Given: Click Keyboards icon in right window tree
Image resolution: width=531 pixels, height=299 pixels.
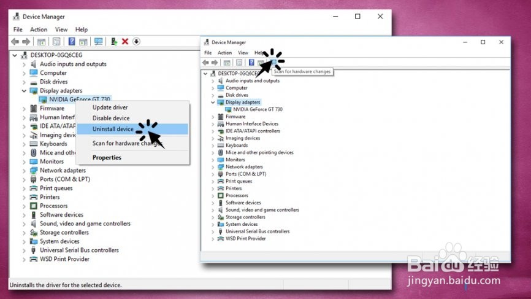Looking at the screenshot, I should [x=221, y=146].
